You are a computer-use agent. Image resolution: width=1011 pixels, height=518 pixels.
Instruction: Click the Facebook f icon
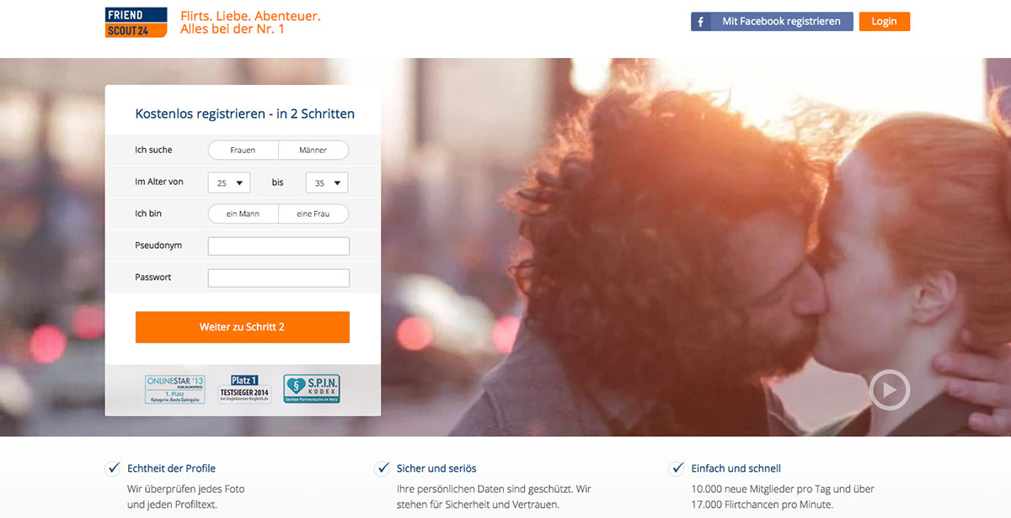(x=701, y=22)
